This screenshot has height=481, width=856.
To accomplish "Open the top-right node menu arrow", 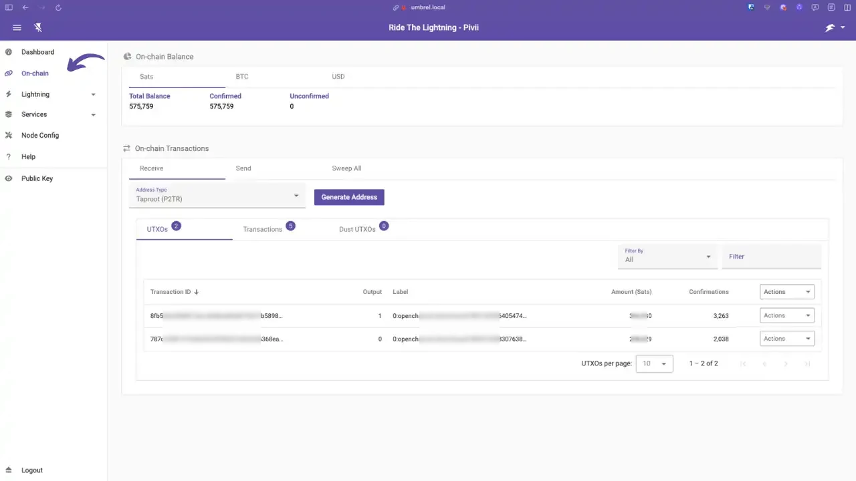I will tap(843, 27).
